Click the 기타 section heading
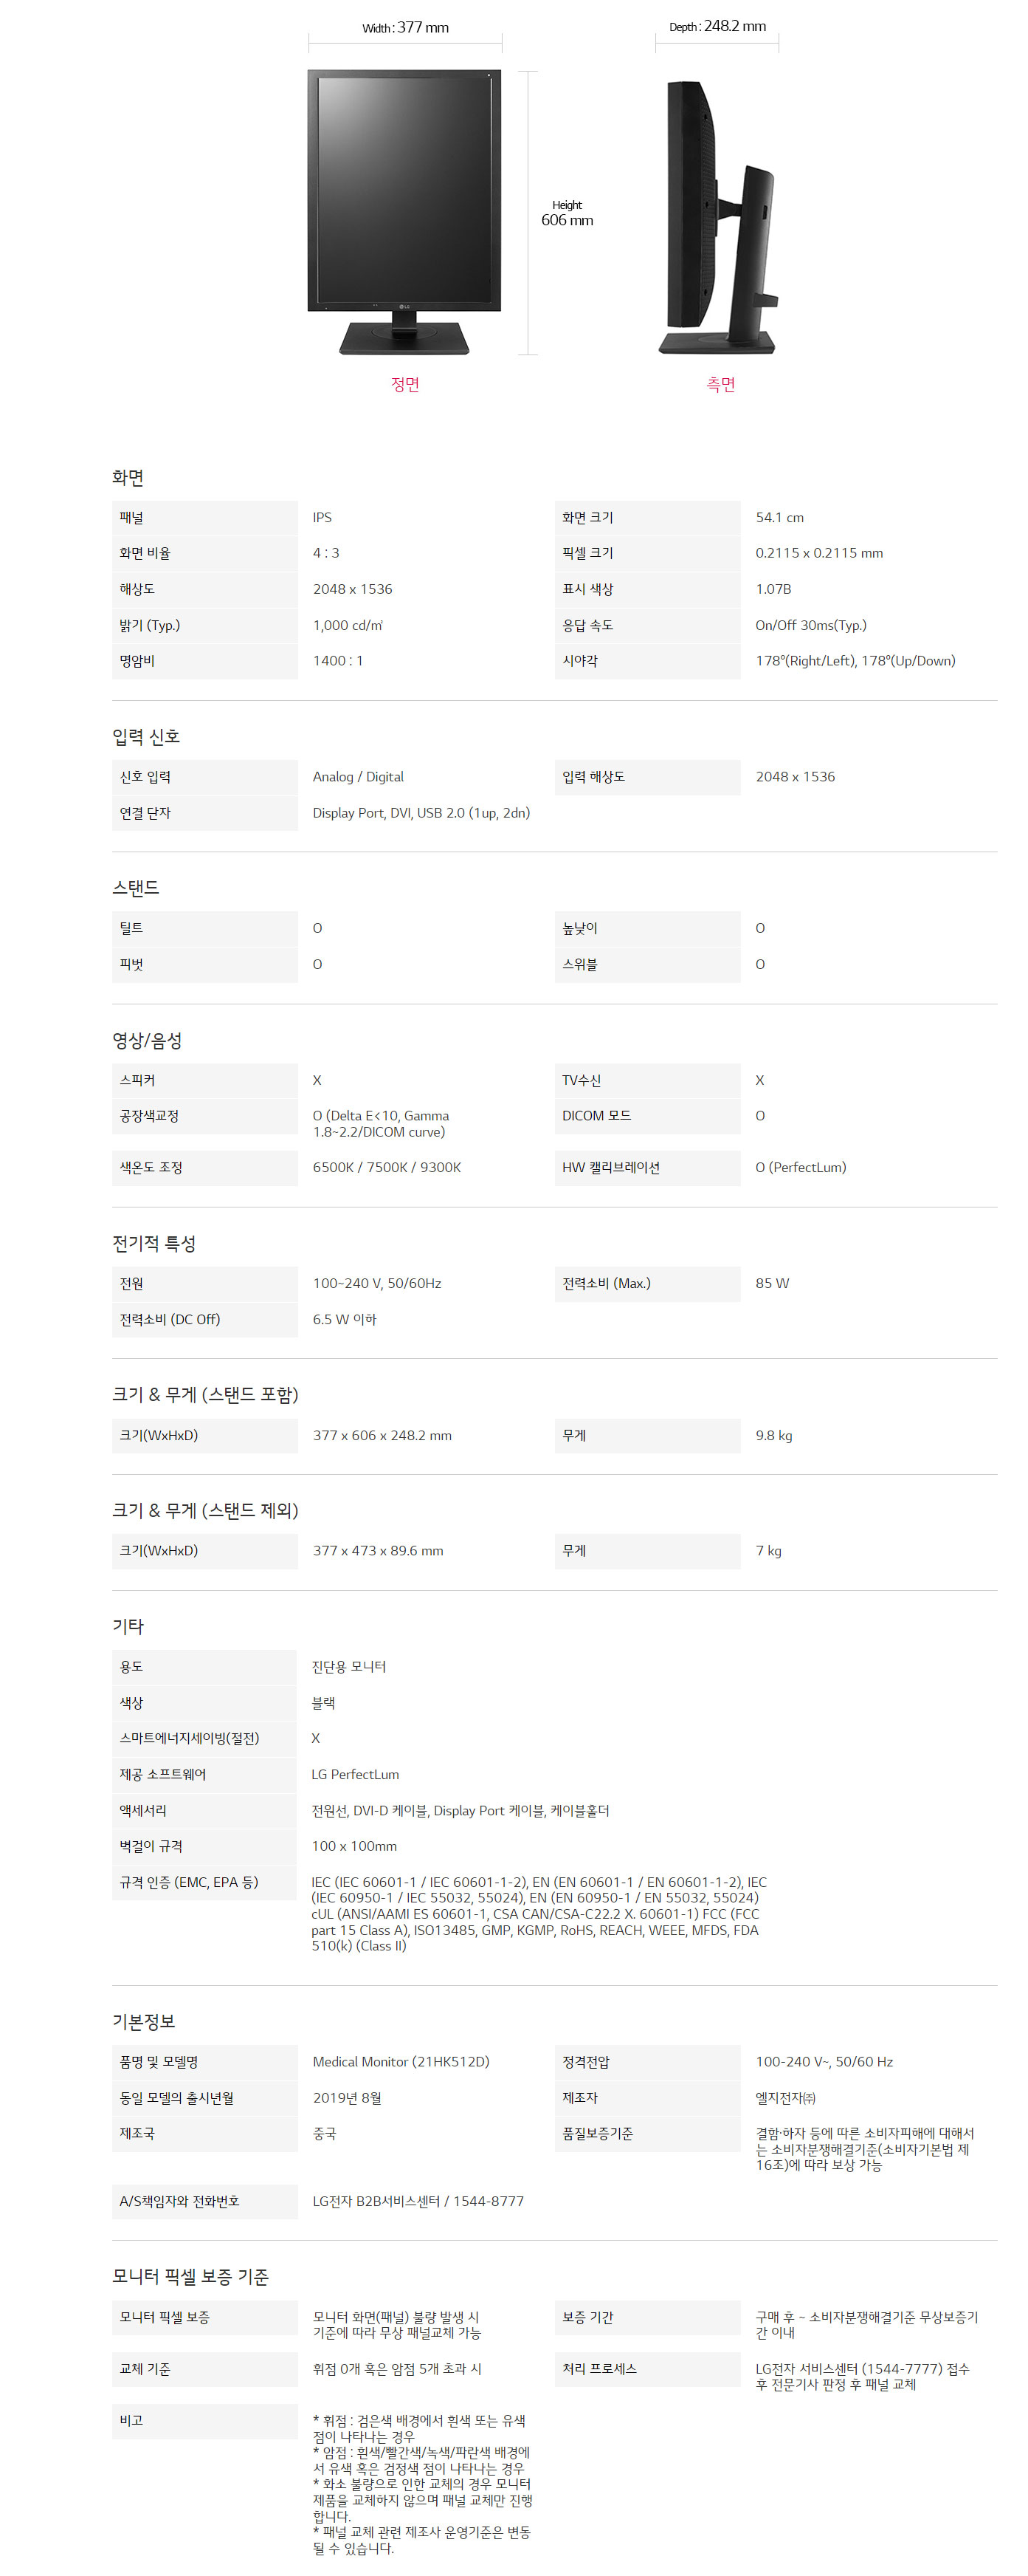Viewport: 1028px width, 2576px height. tap(128, 1625)
